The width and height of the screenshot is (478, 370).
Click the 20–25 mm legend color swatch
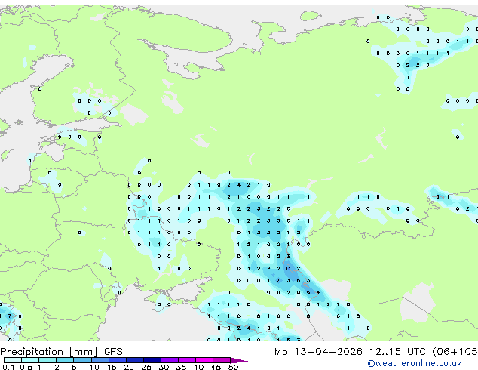coord(134,360)
